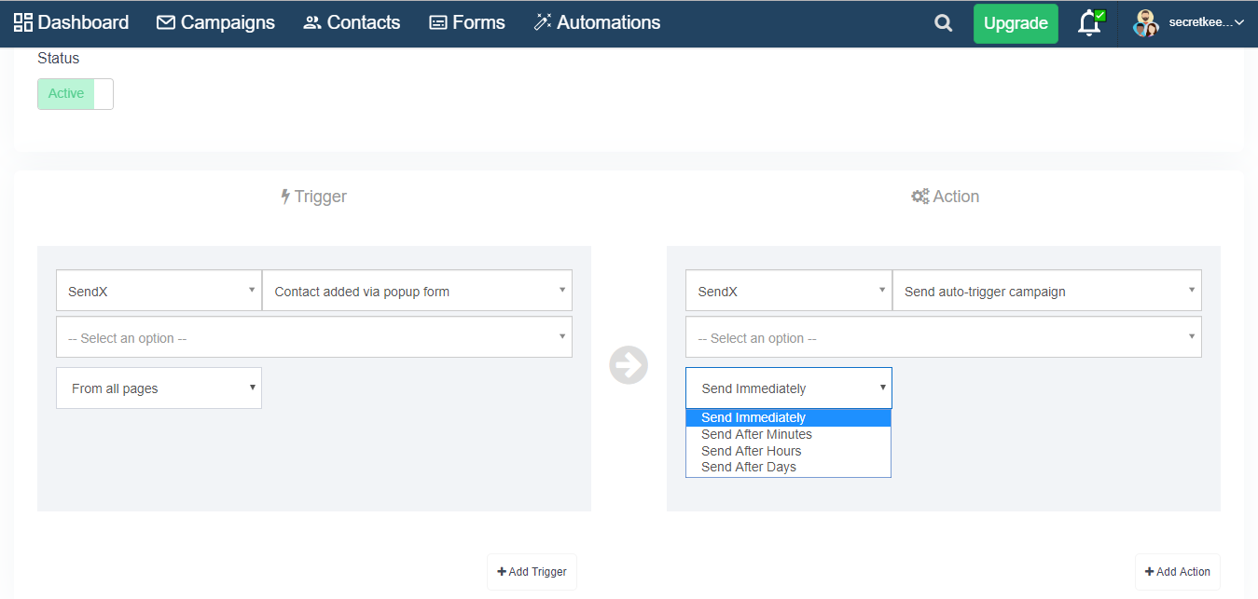
Task: Click the user avatar picture
Action: 1145,23
